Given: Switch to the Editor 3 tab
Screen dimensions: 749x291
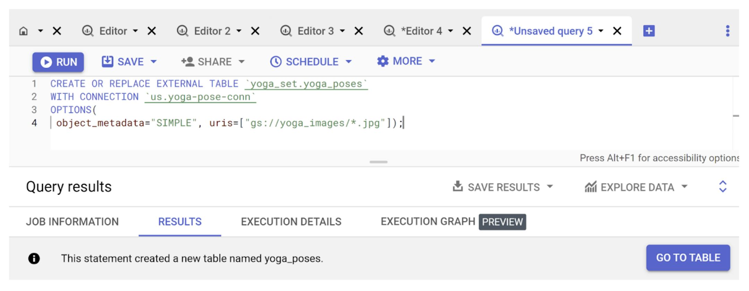Looking at the screenshot, I should tap(316, 31).
